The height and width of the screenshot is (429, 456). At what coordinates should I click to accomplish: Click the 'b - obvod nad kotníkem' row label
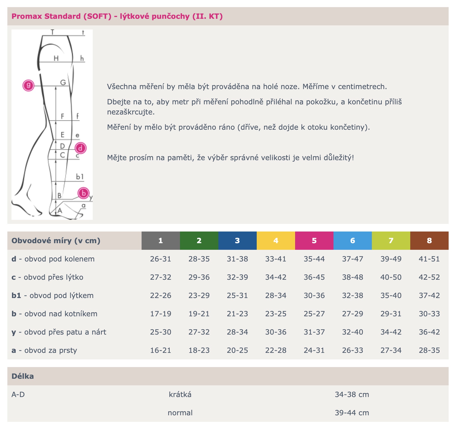tap(54, 314)
